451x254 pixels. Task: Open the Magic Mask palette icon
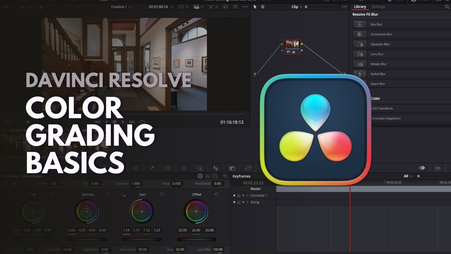pos(200,168)
